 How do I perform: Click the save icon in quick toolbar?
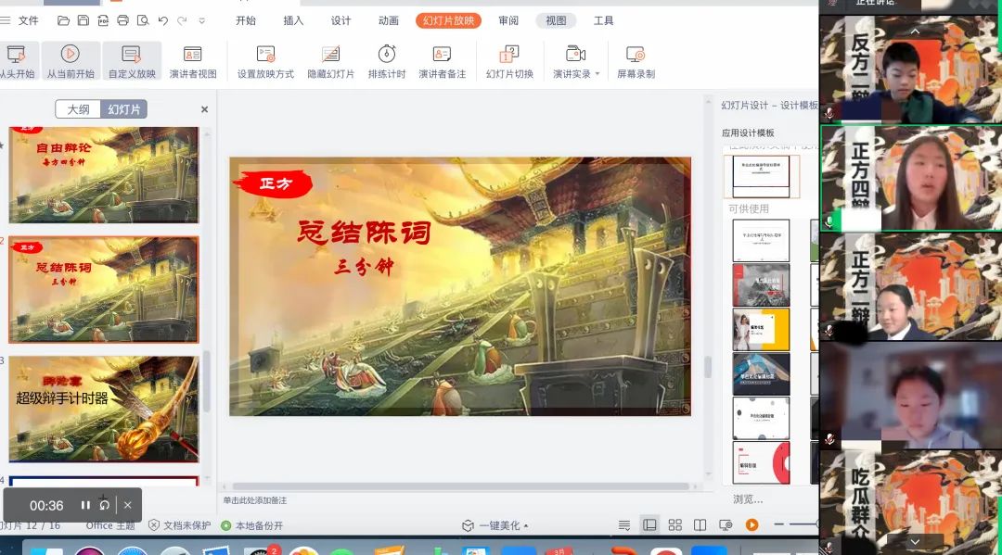[x=83, y=20]
